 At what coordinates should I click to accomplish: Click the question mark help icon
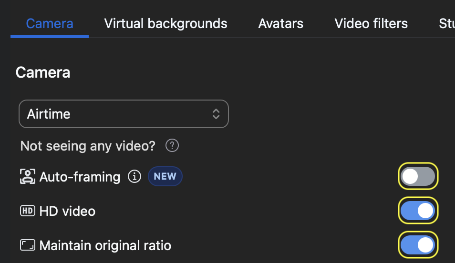(172, 146)
